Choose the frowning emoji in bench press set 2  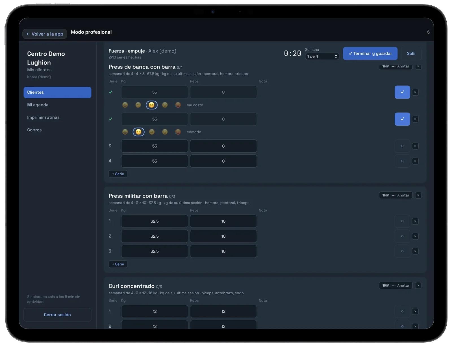[x=165, y=132]
